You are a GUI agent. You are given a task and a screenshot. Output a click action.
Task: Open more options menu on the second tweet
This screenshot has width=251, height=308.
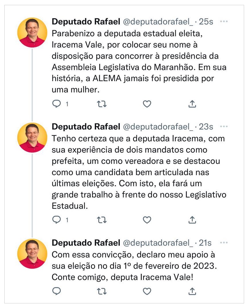224,126
